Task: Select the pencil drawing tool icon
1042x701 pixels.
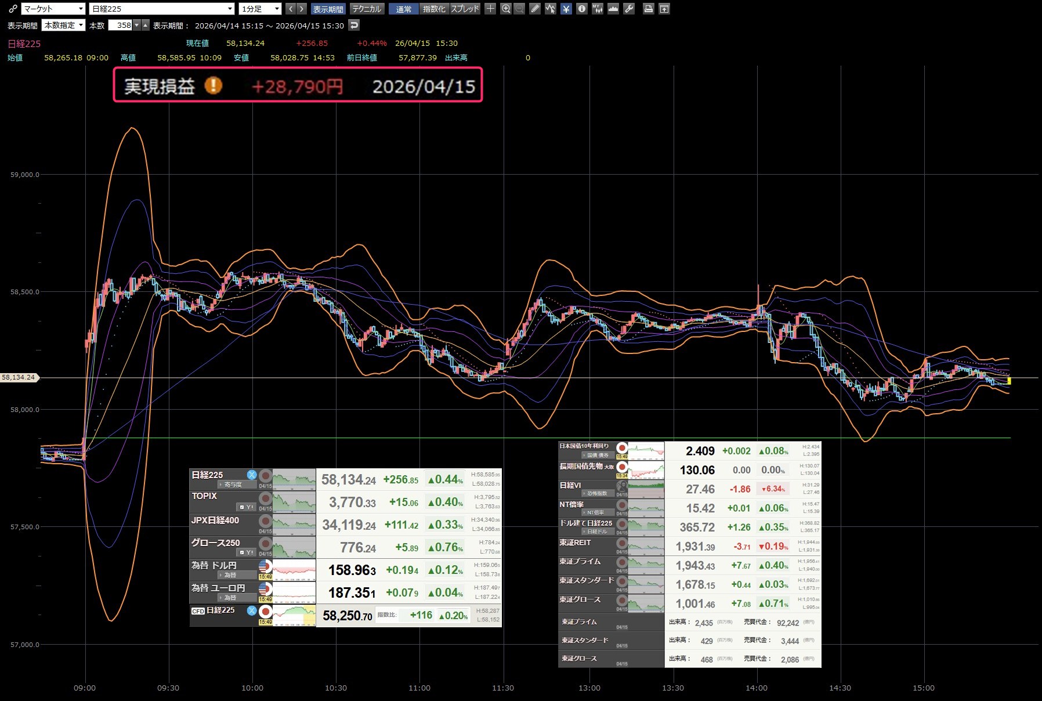Action: (x=535, y=9)
